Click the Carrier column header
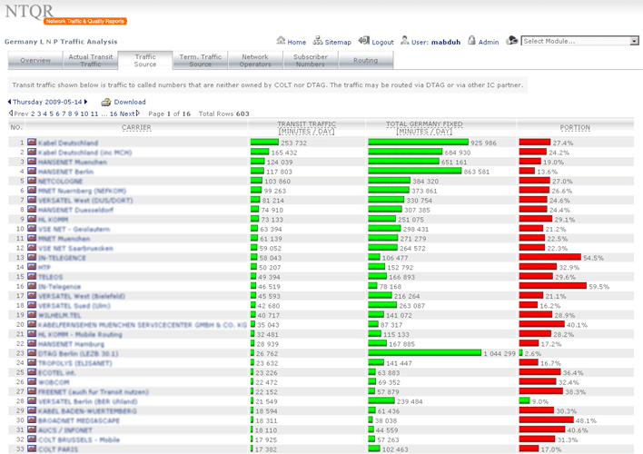This screenshot has width=643, height=454. click(x=136, y=128)
